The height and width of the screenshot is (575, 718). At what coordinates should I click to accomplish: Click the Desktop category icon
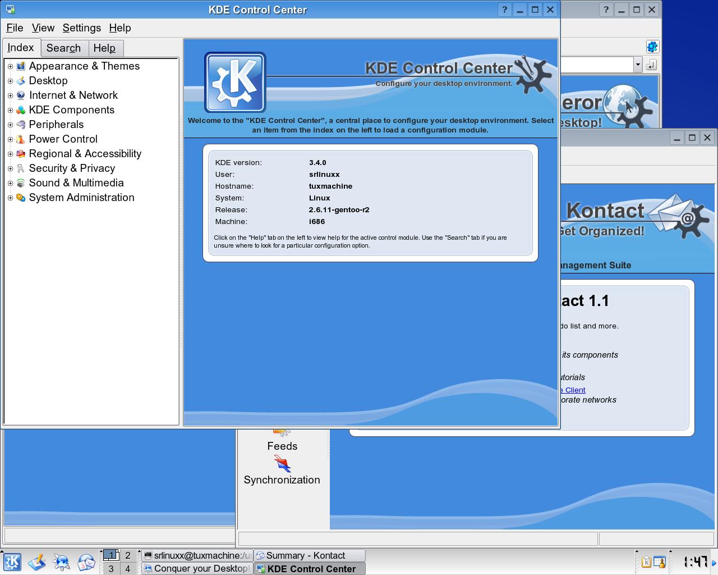click(x=21, y=81)
